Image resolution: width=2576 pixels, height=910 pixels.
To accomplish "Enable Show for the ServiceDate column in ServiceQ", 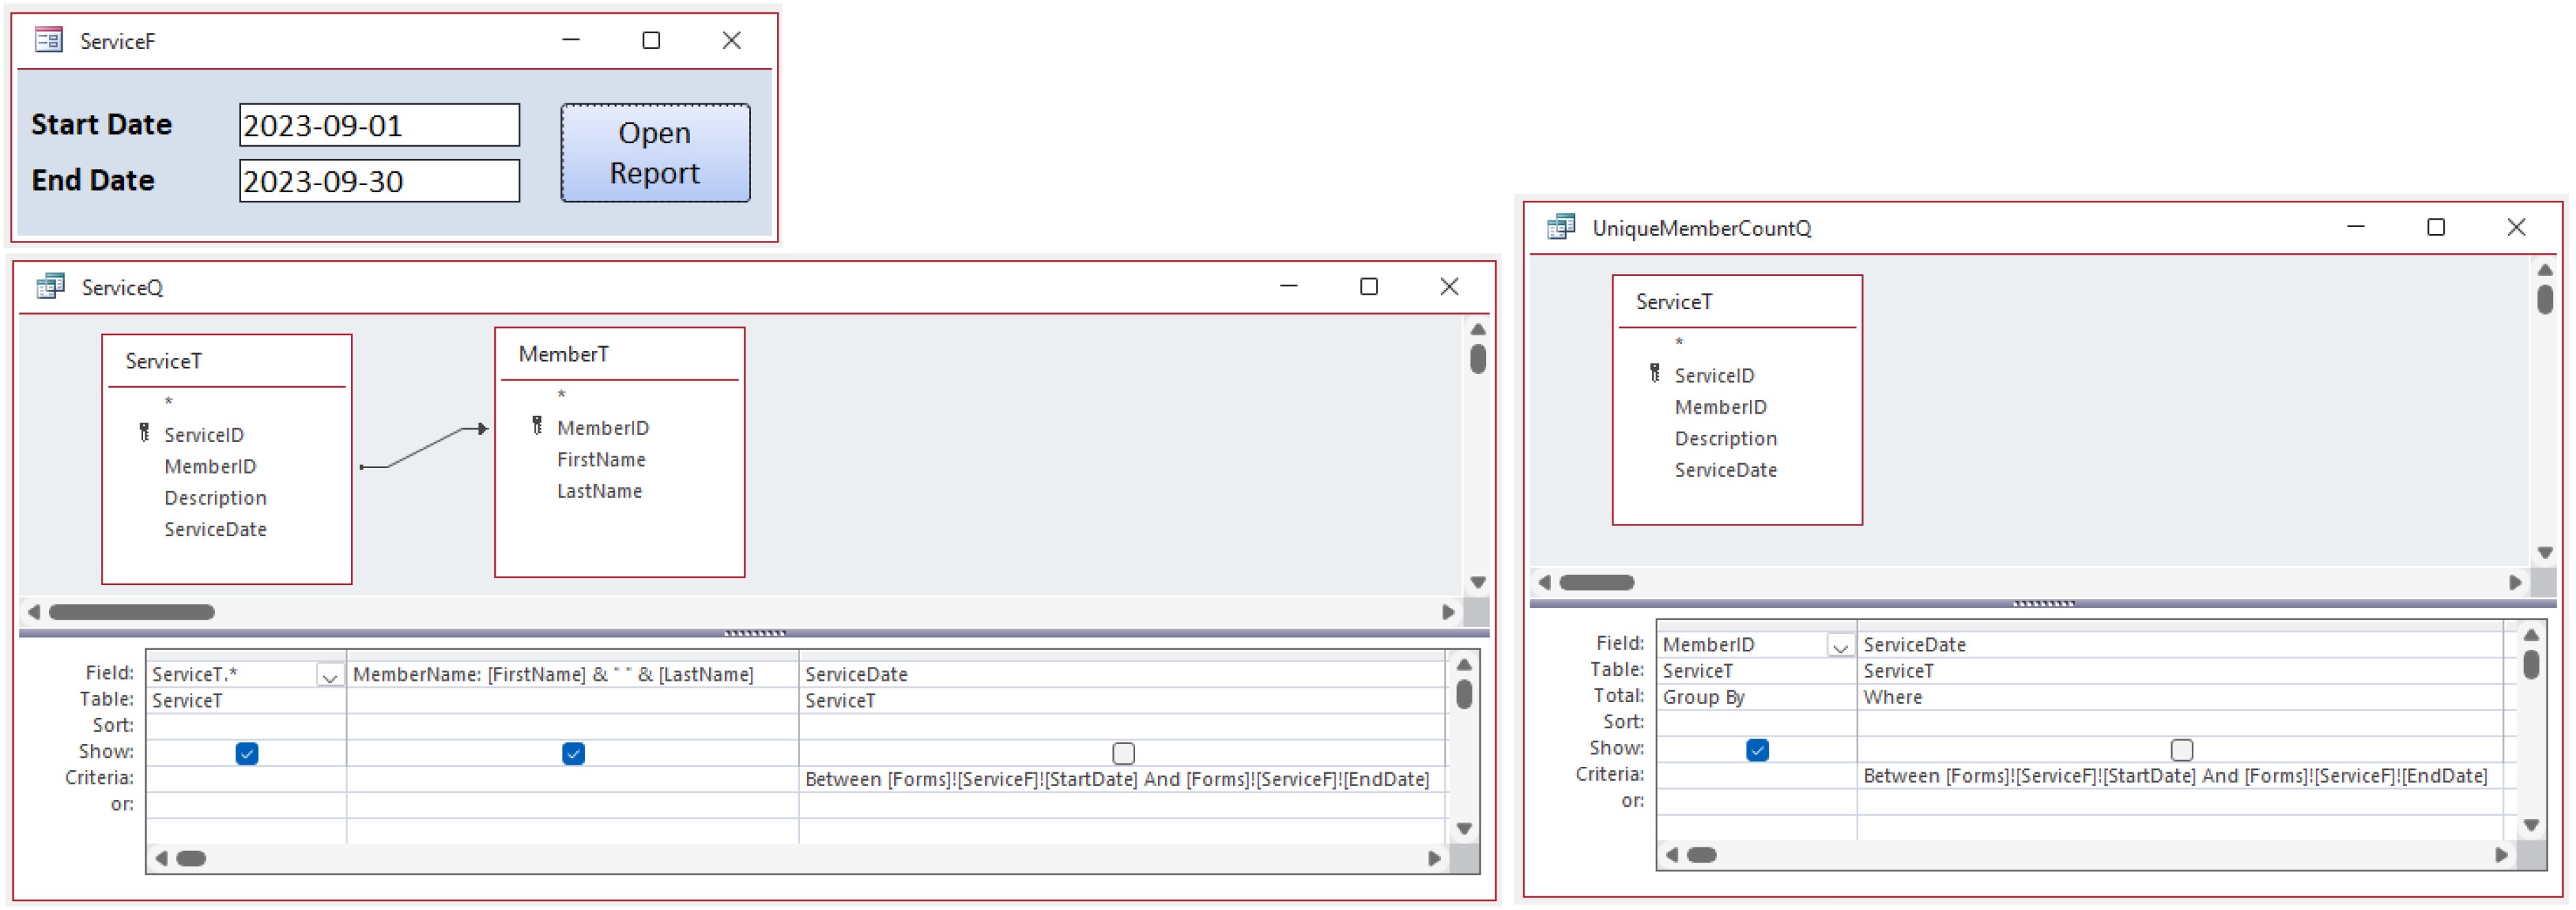I will tap(1124, 753).
